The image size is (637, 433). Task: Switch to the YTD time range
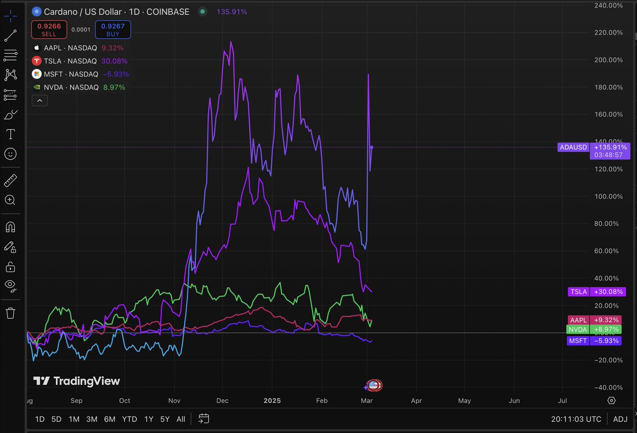pos(130,419)
